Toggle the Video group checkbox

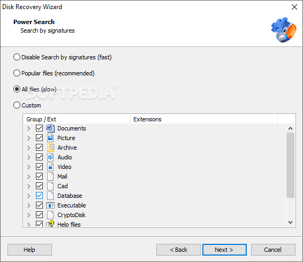pos(39,167)
